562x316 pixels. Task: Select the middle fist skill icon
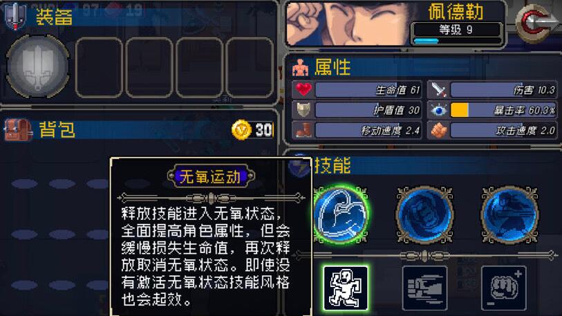coord(424,215)
